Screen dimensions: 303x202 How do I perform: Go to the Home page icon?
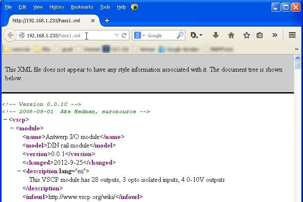(x=231, y=36)
